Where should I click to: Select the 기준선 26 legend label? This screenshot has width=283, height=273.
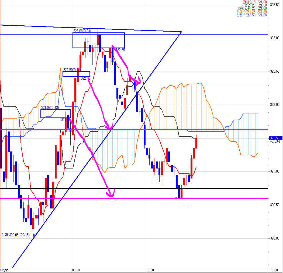(254, 5)
